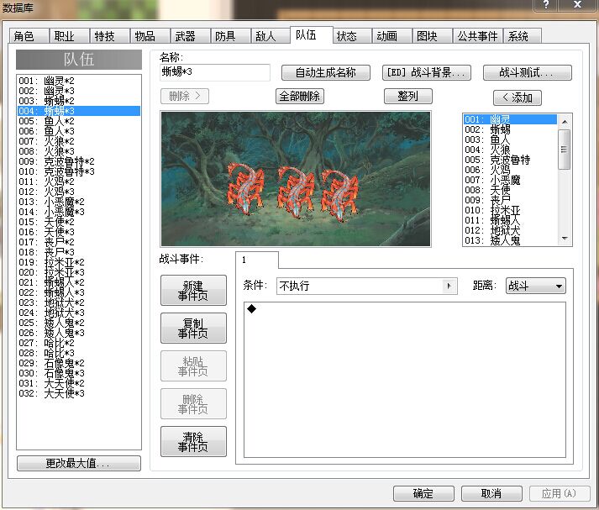Click the enemy list scroll down arrow

(x=565, y=239)
